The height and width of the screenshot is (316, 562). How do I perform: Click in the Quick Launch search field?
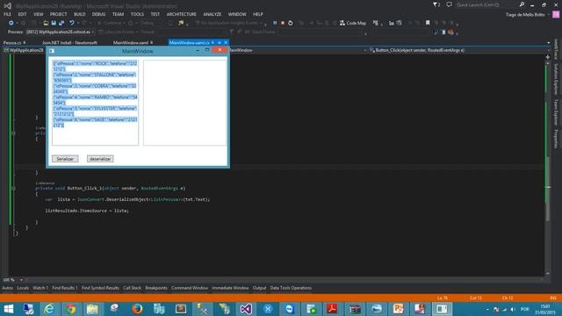(x=486, y=4)
